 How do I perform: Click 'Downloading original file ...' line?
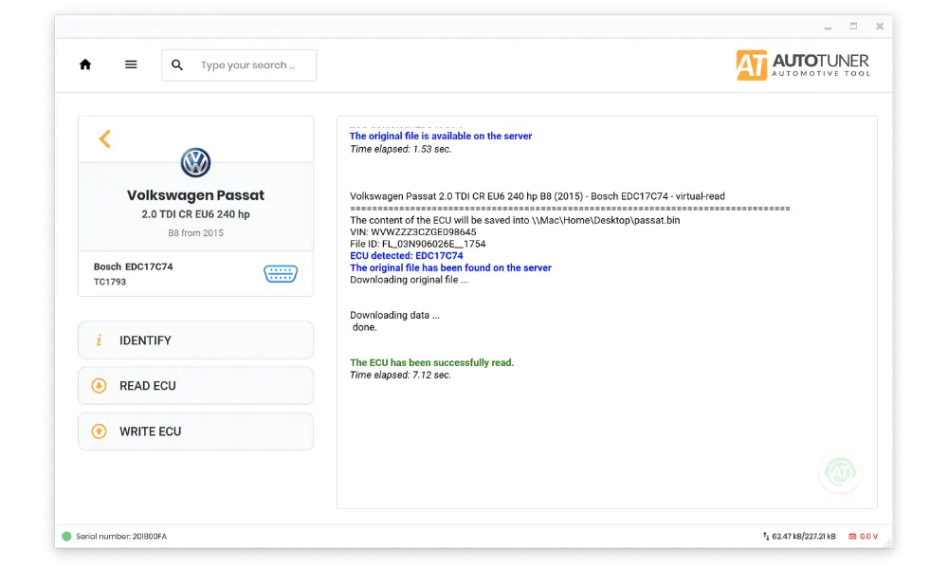[409, 280]
